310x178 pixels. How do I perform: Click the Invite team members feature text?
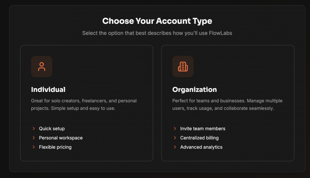[x=203, y=129]
